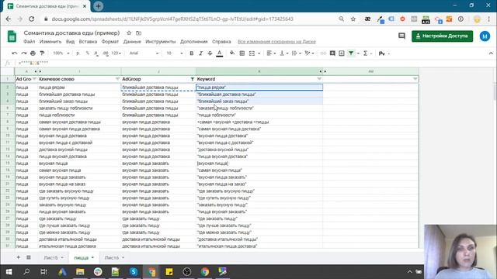Toggle italic formatting
497x279 pixels.
point(200,53)
